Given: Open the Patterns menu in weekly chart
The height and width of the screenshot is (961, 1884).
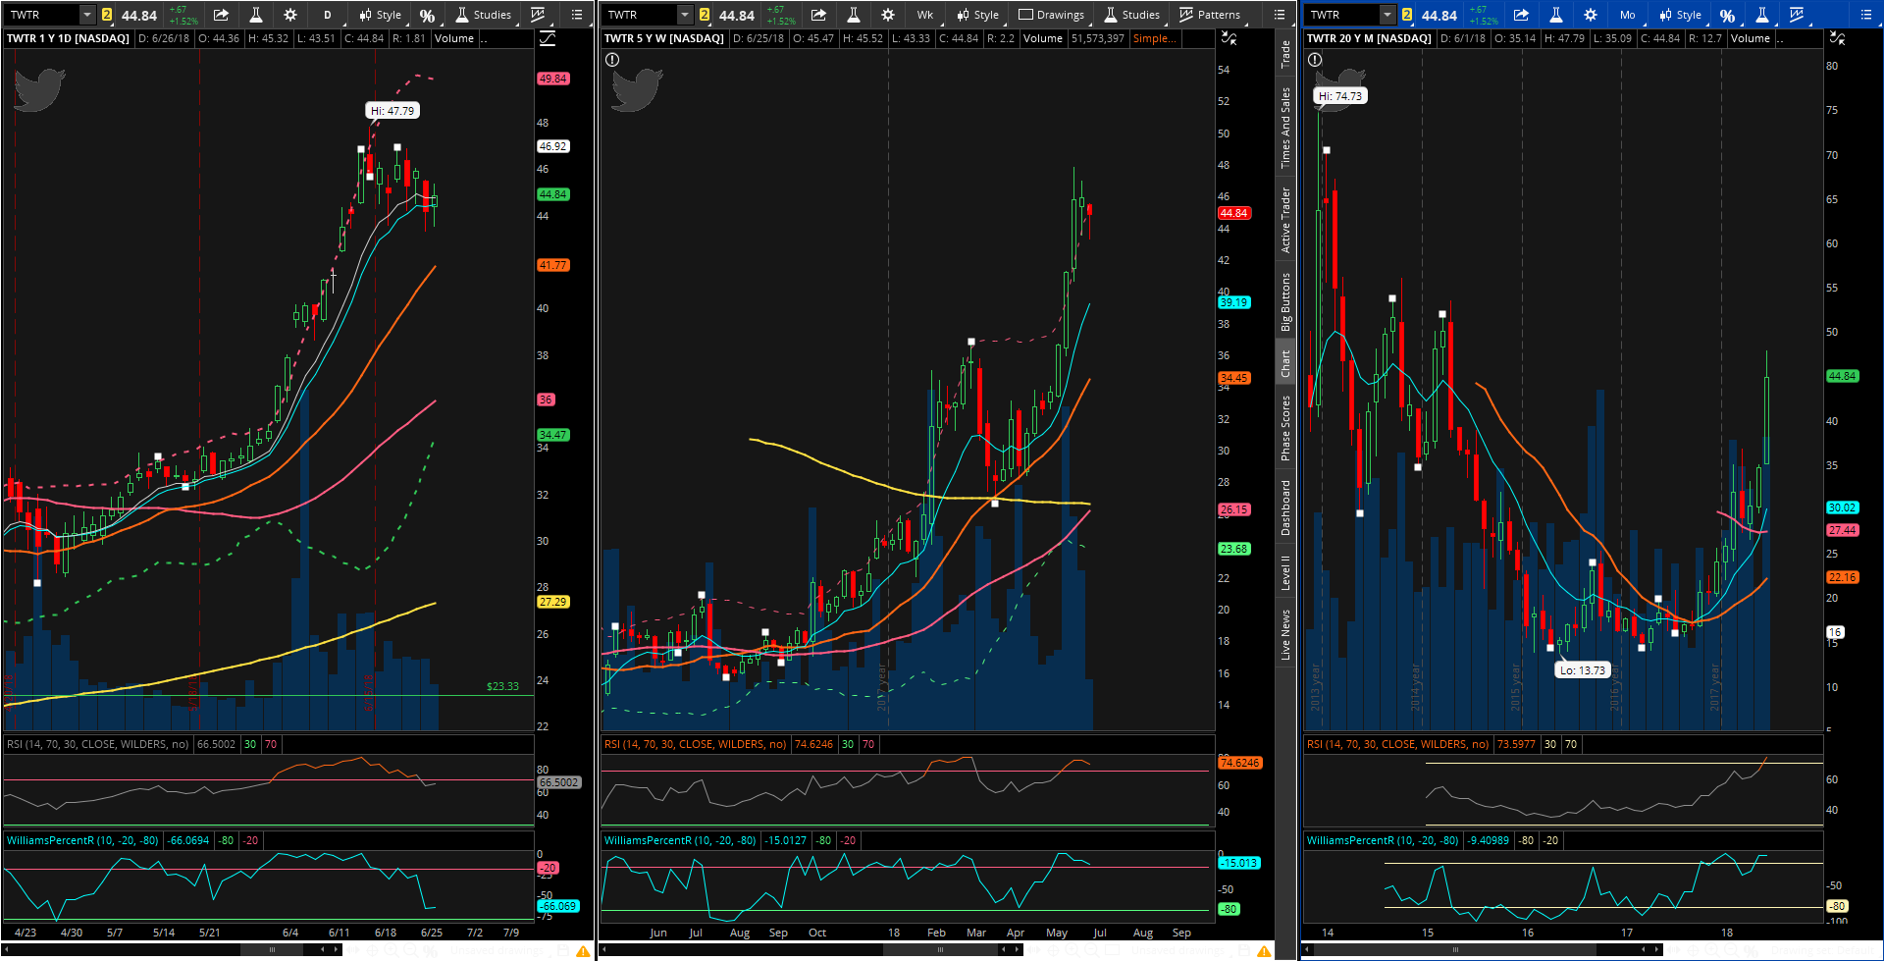Looking at the screenshot, I should pos(1209,15).
